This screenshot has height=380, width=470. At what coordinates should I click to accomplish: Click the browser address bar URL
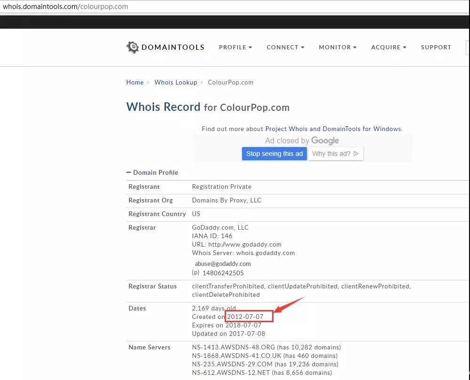(66, 7)
